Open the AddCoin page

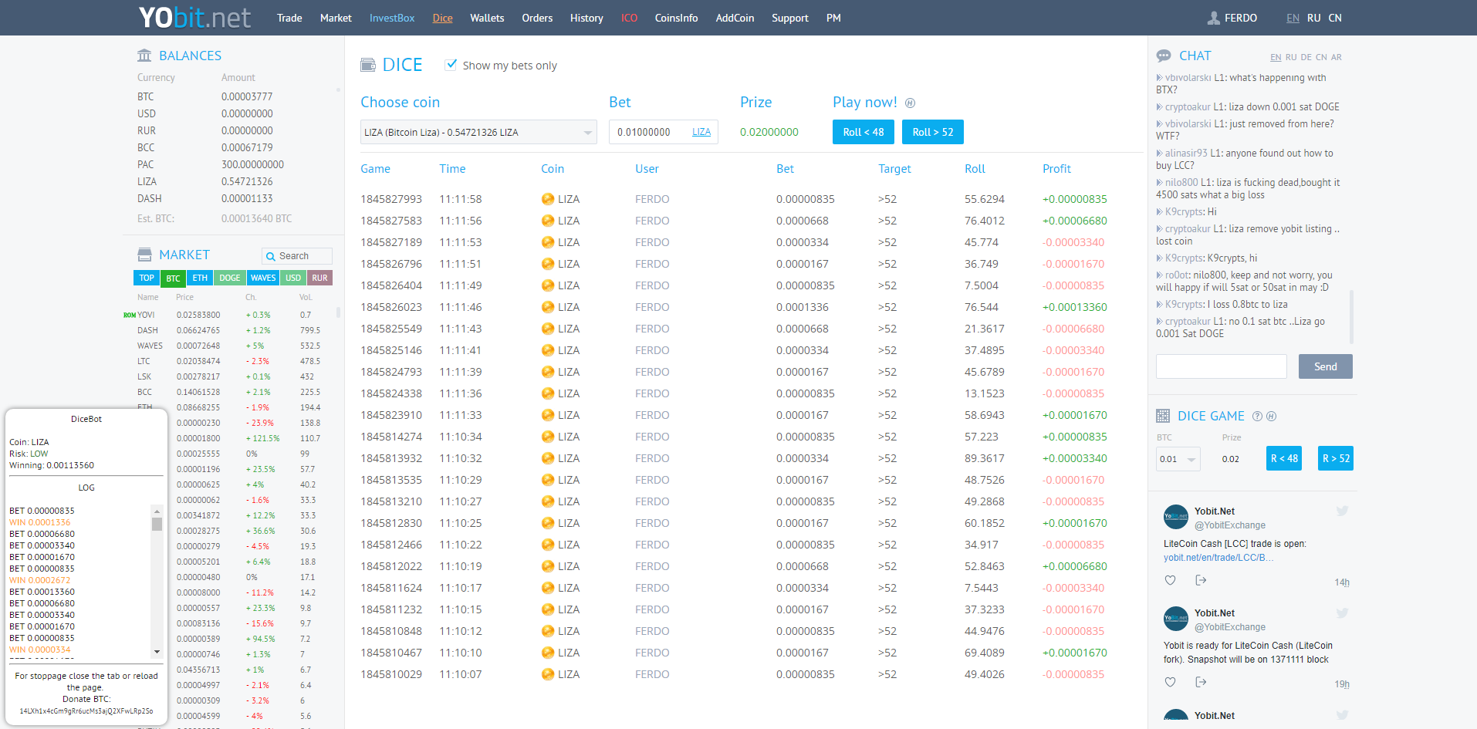(735, 18)
